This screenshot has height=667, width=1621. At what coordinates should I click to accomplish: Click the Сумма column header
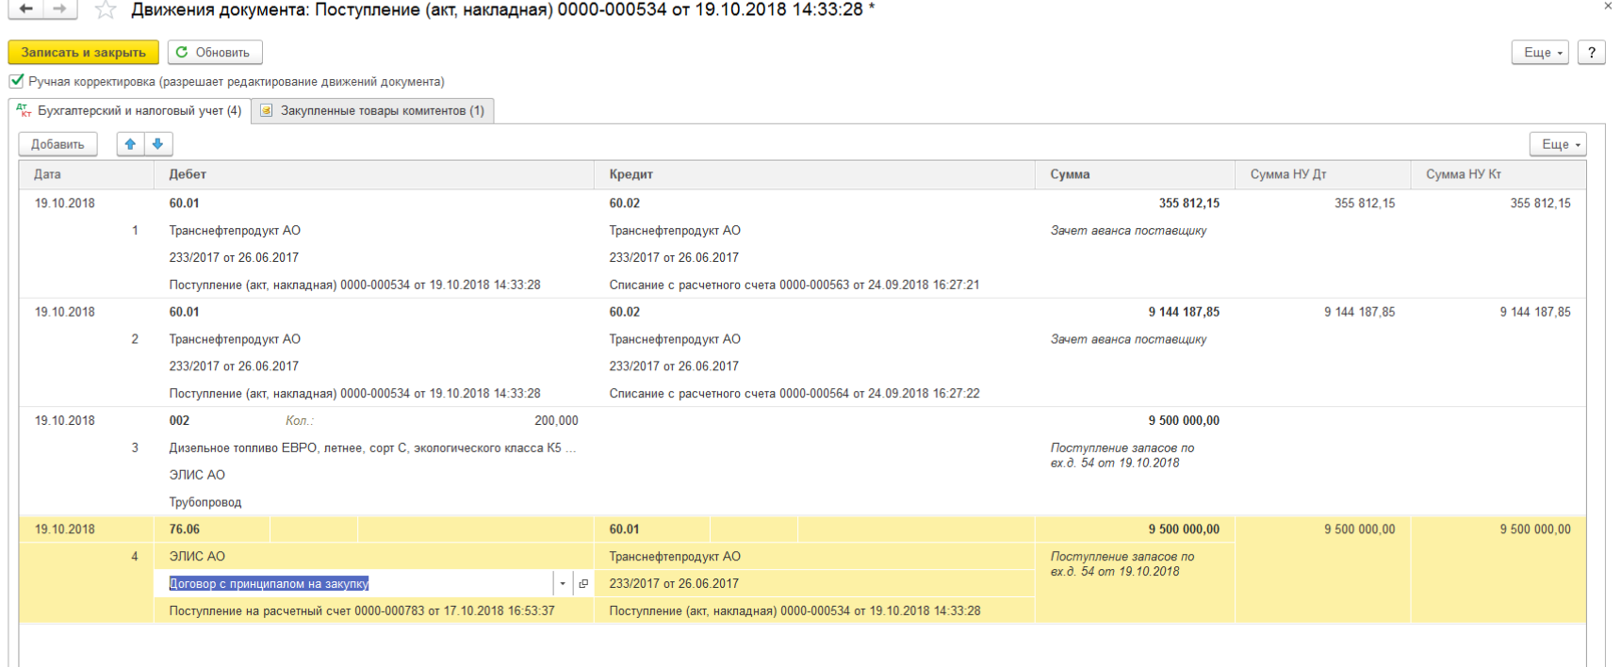tap(1070, 174)
